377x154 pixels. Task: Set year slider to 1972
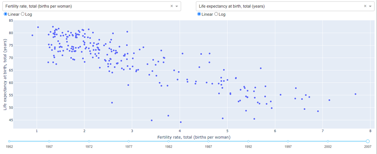pos(89,141)
